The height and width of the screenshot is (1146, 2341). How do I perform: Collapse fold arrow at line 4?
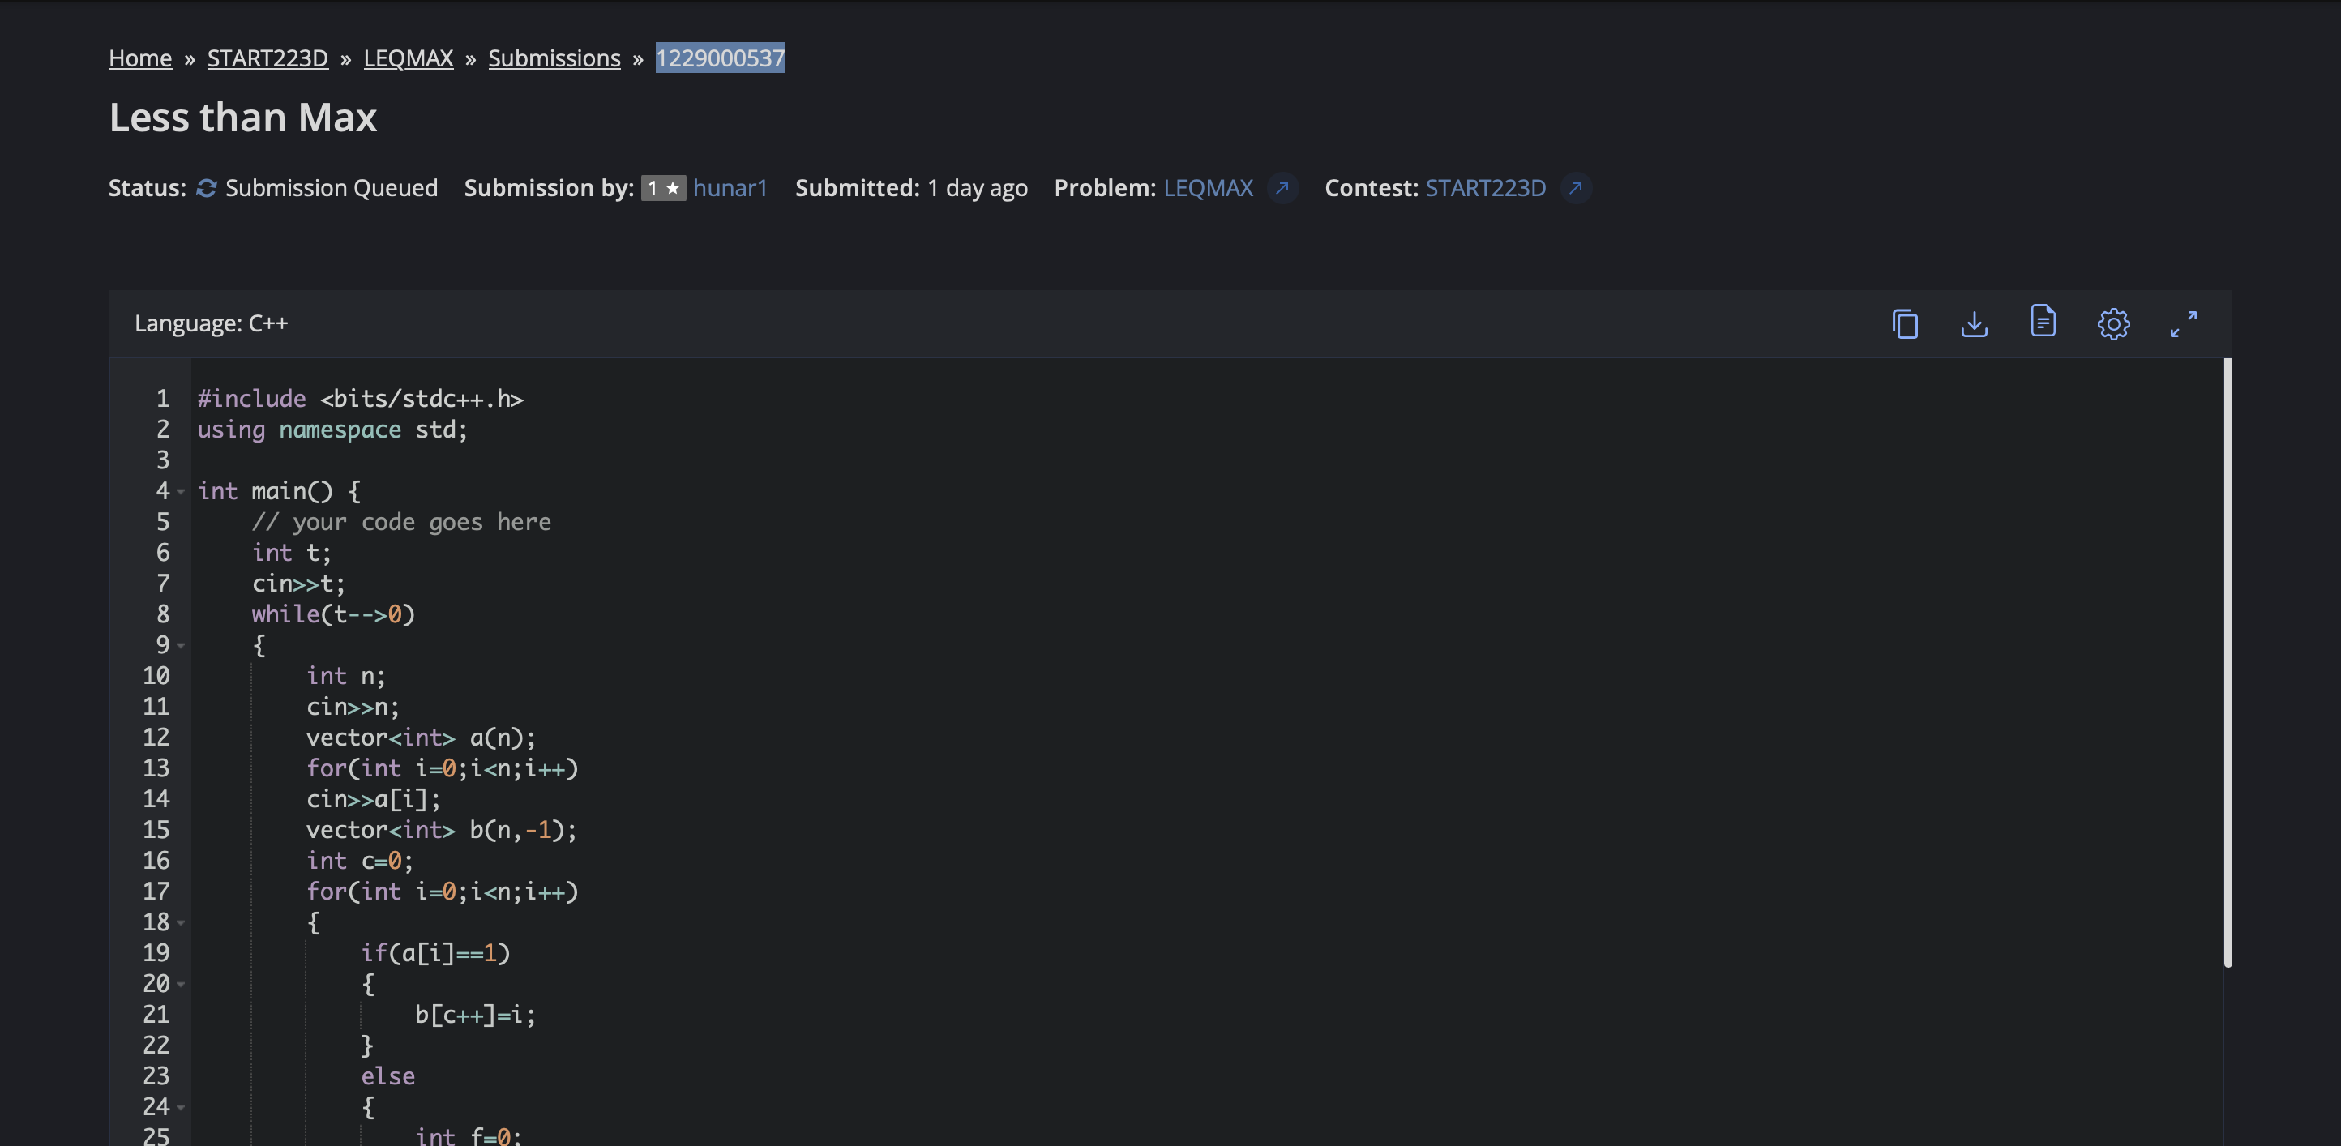click(181, 492)
